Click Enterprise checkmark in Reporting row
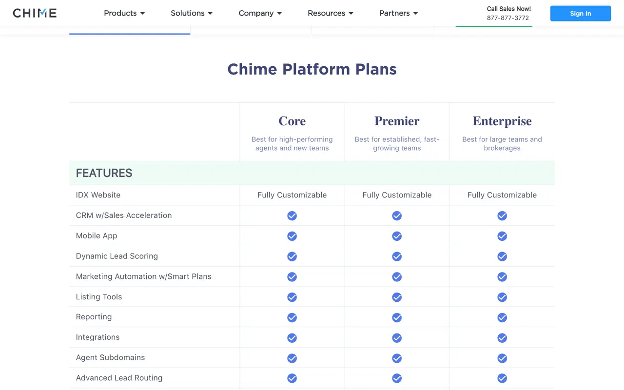Viewport: 624px width, 390px height. (x=502, y=317)
